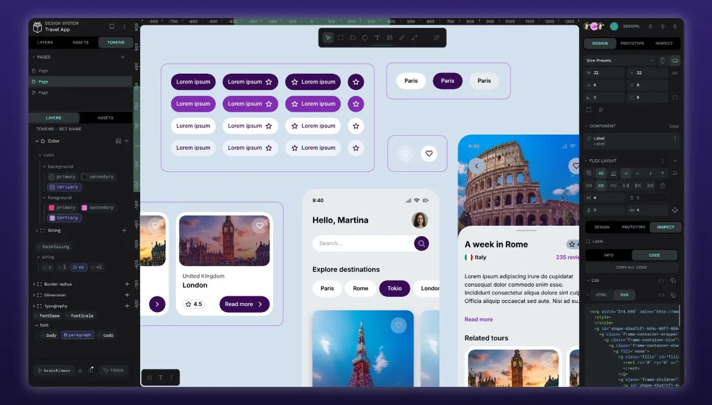This screenshot has width=712, height=405.
Task: Collapse the PAGES section
Action: tap(34, 57)
